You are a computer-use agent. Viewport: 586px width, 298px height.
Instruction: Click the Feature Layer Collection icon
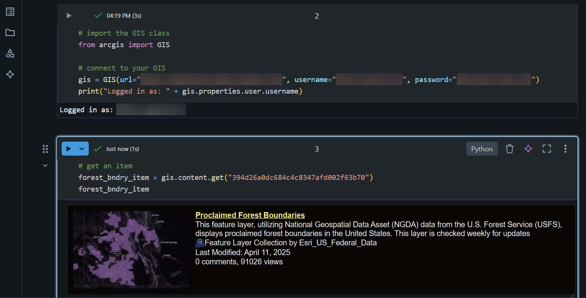[200, 243]
